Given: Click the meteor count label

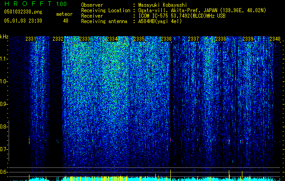Looking at the screenshot, I should (x=64, y=14).
